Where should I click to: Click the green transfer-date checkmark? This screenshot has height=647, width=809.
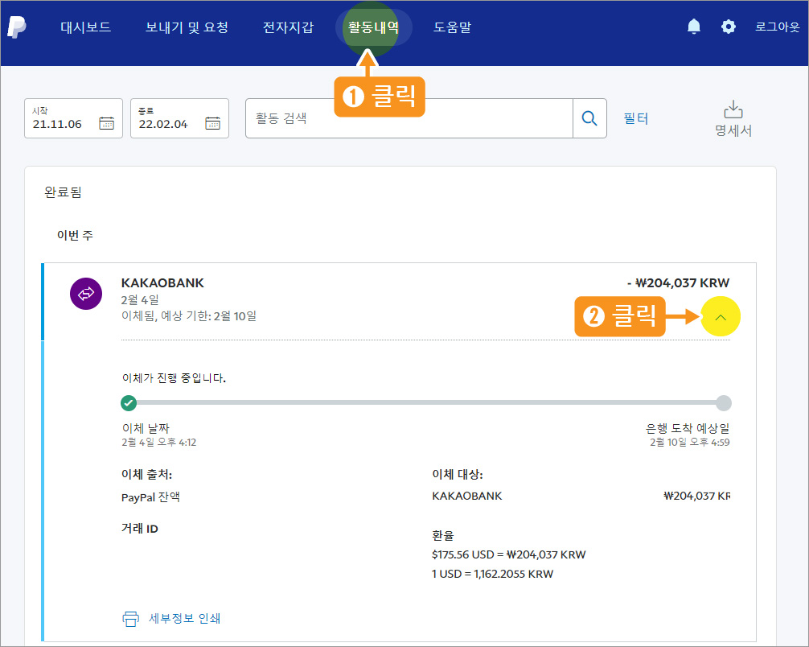(x=129, y=402)
